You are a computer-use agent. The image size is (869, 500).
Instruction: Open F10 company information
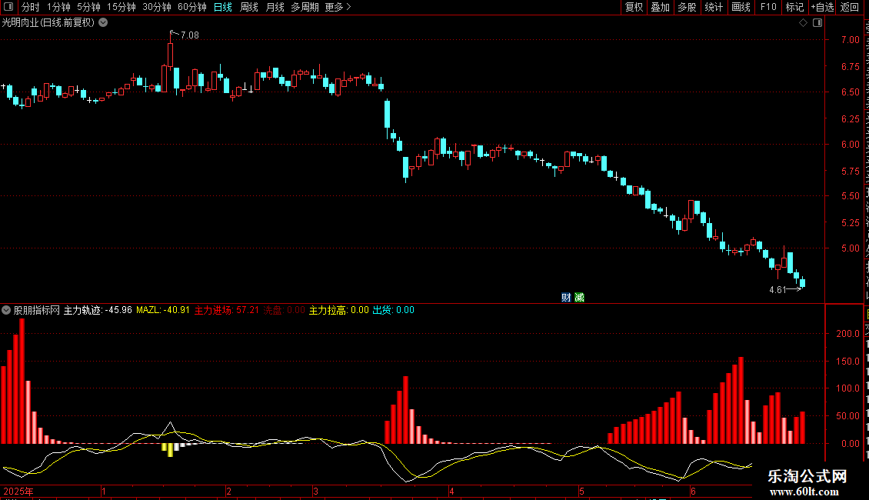(768, 7)
